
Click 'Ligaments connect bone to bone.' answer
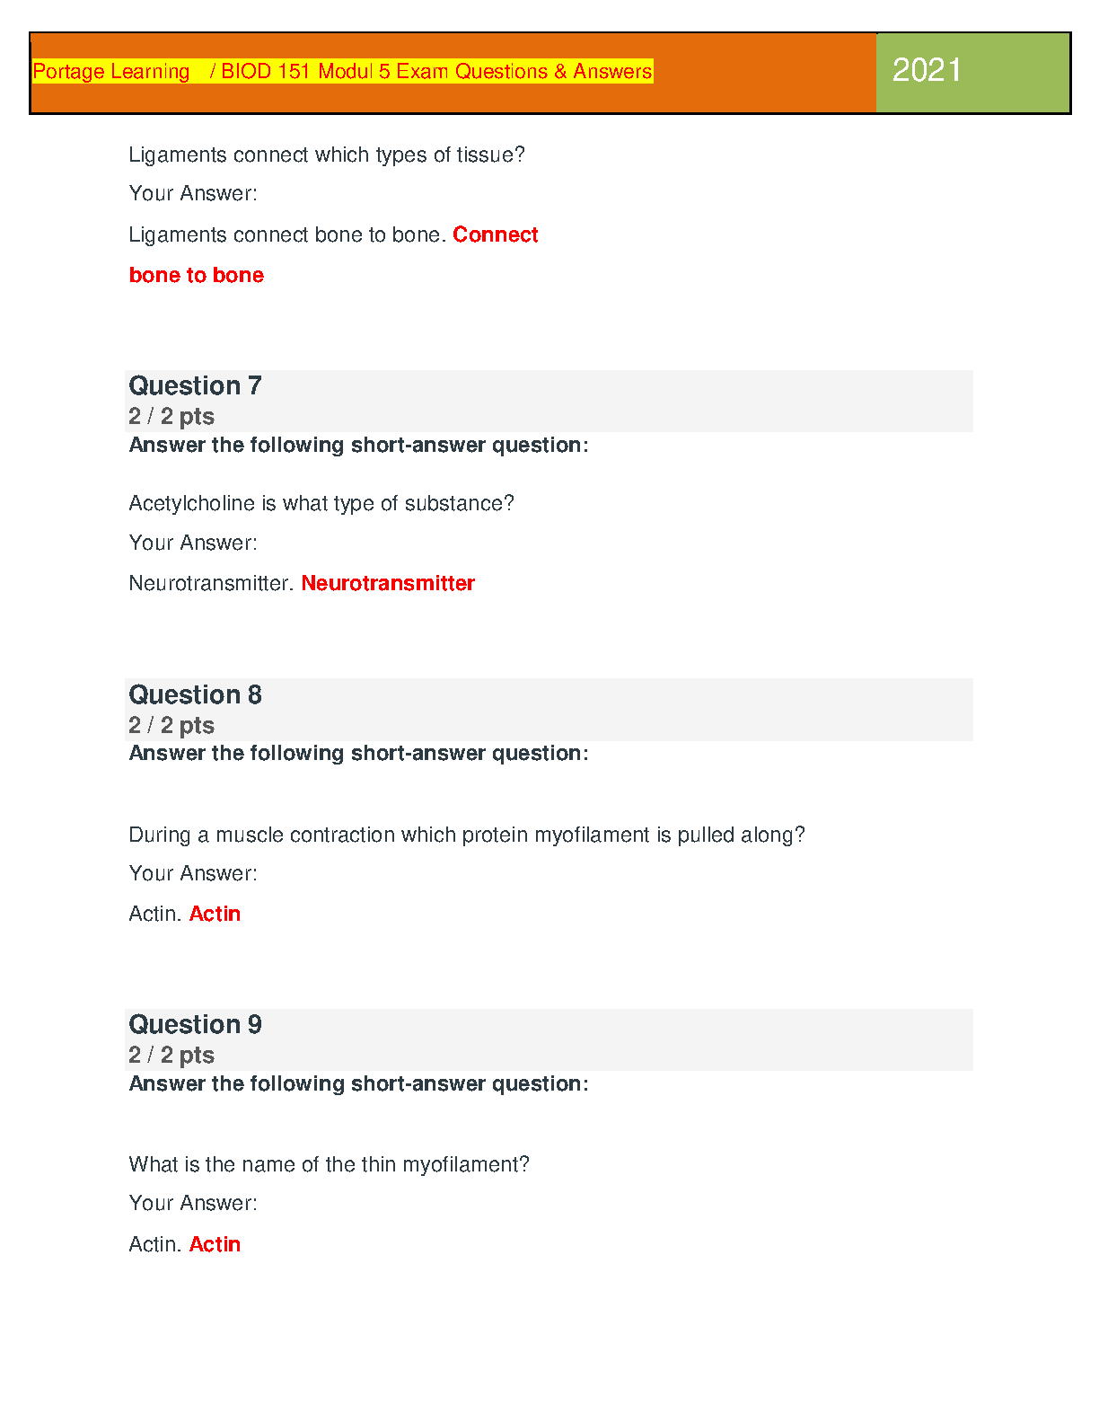(x=287, y=234)
